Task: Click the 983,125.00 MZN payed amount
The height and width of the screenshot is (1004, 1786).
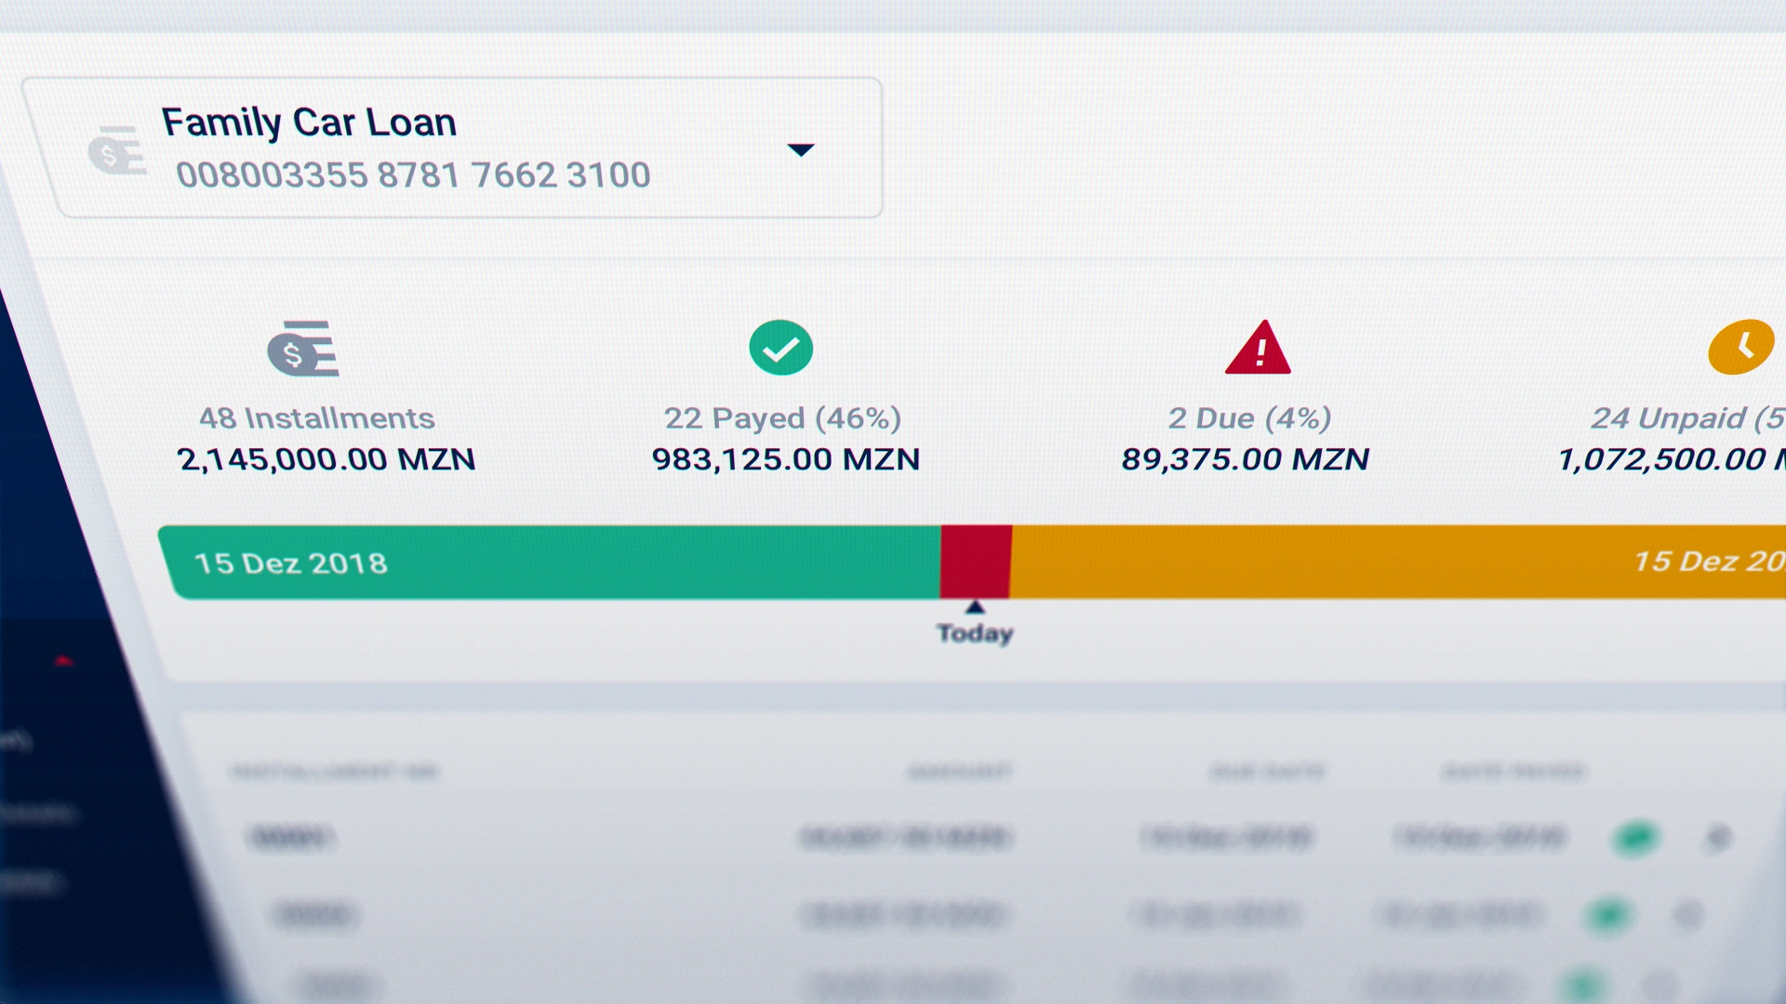Action: [785, 459]
